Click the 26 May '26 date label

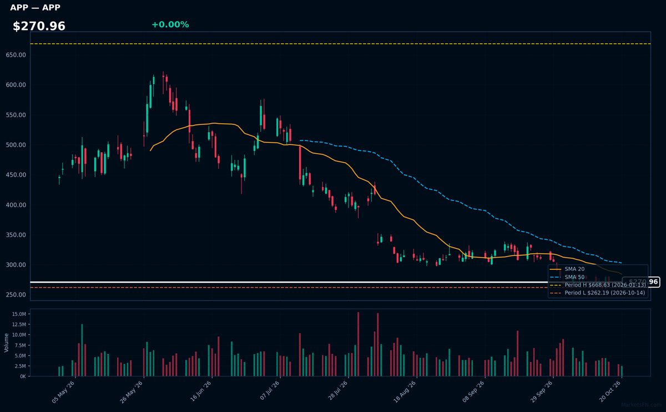(132, 391)
